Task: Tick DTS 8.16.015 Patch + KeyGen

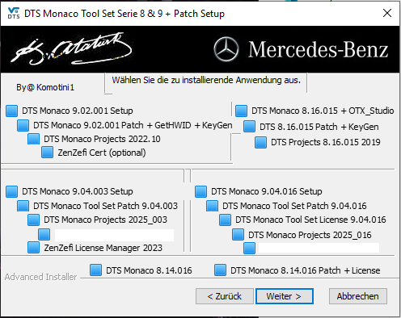Action: pos(249,127)
